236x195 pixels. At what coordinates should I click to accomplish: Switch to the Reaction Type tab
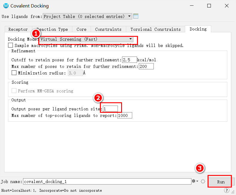(x=52, y=29)
